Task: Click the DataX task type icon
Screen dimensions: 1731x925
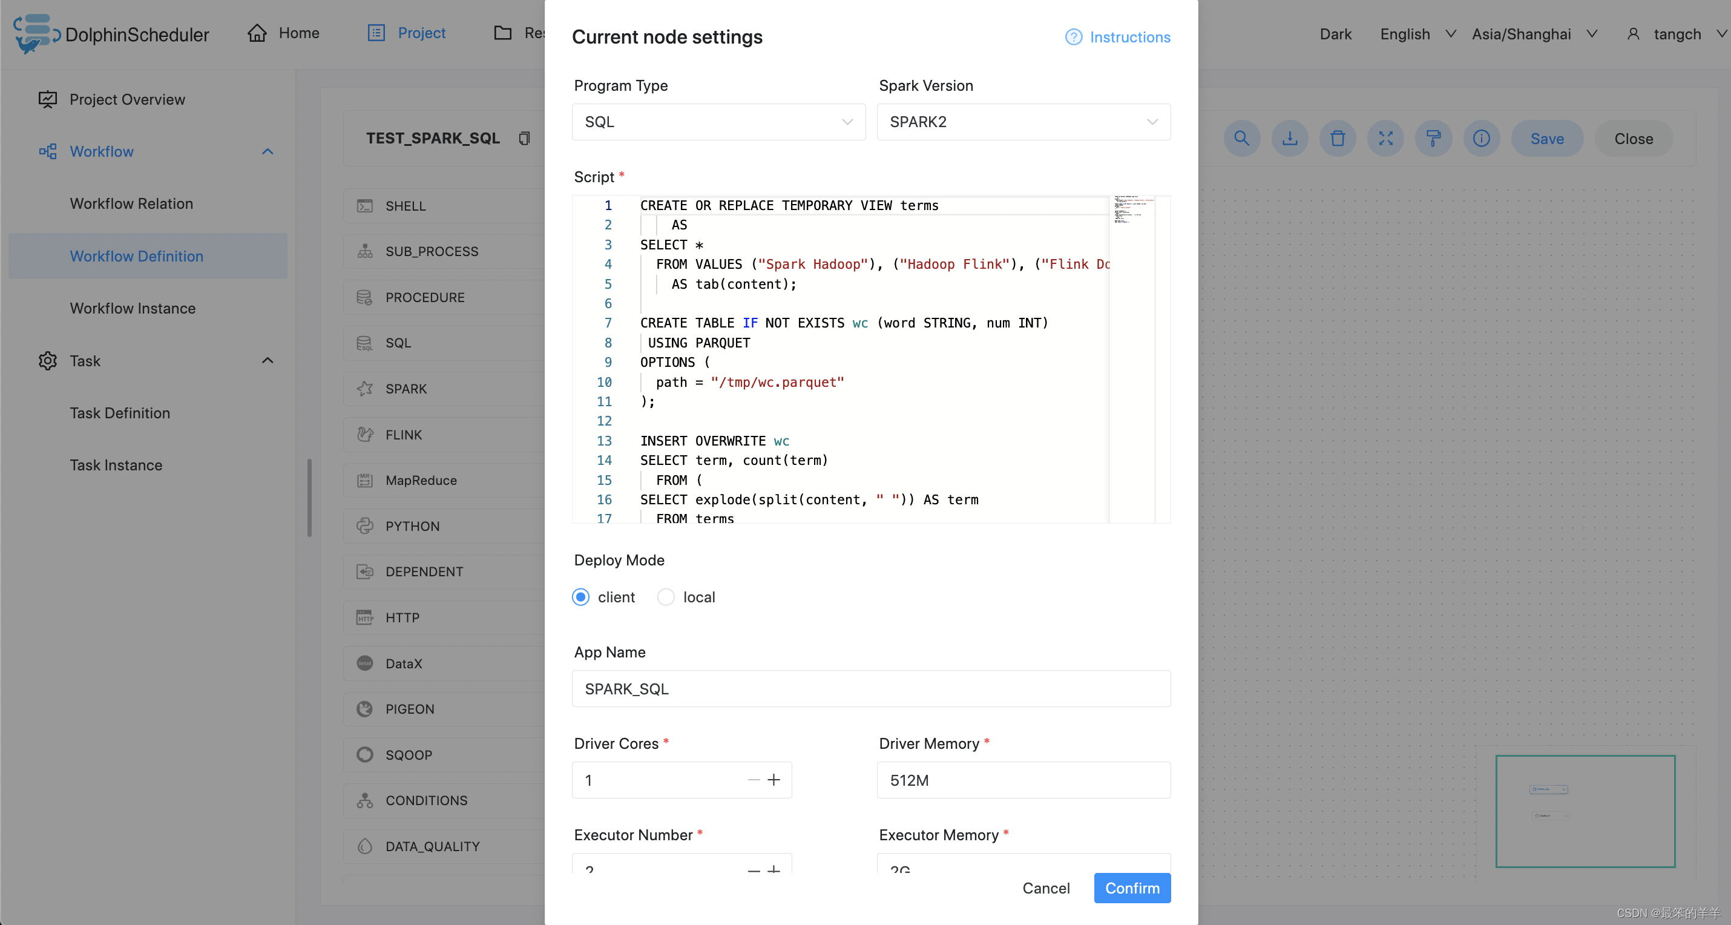Action: (x=364, y=663)
